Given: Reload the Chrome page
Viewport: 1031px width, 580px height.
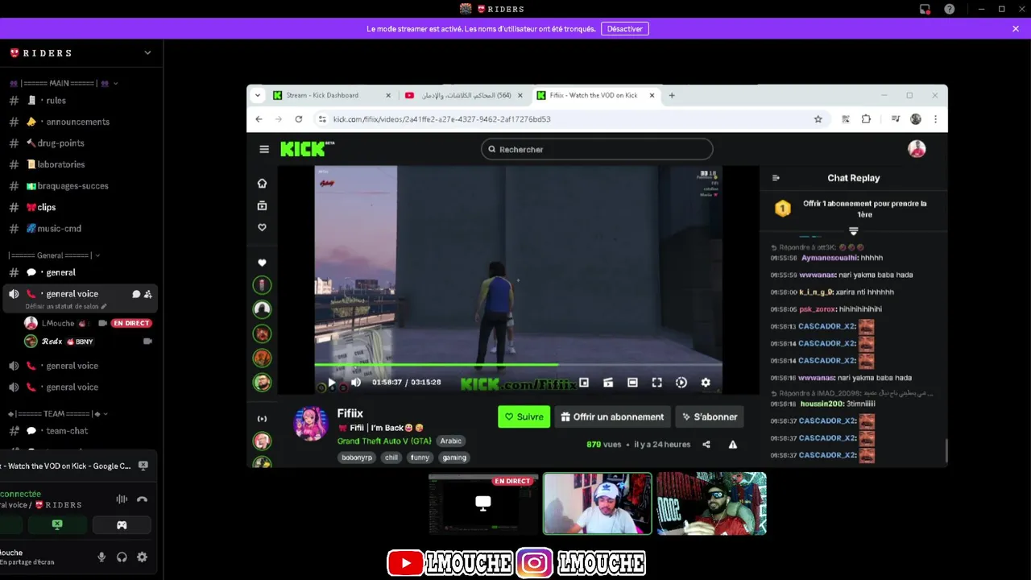Looking at the screenshot, I should 298,119.
